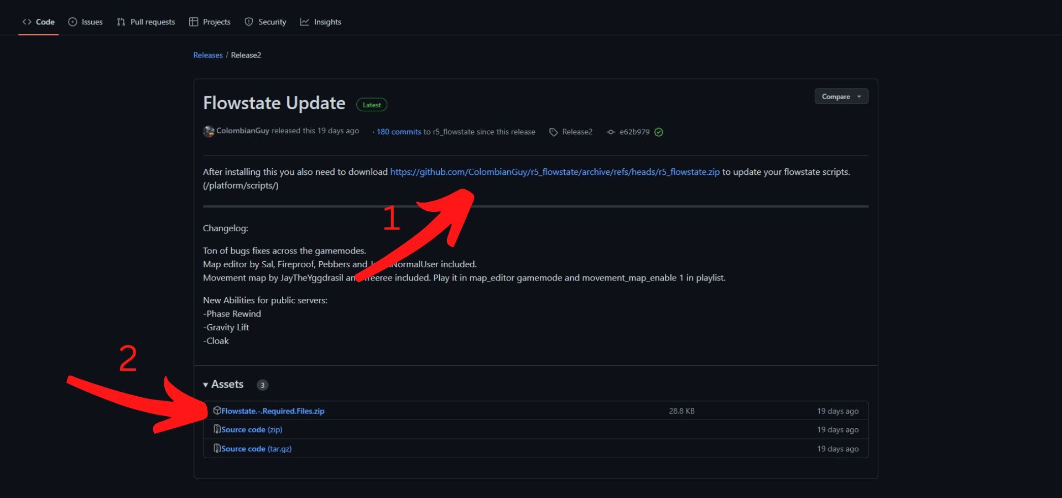Viewport: 1062px width, 498px height.
Task: Open the Compare dropdown
Action: pyautogui.click(x=841, y=96)
